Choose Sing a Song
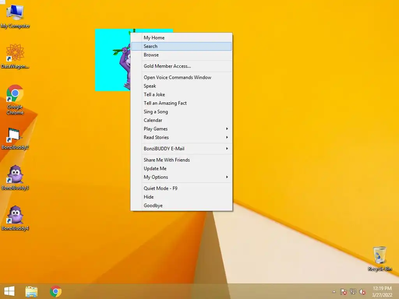This screenshot has width=399, height=299. pyautogui.click(x=181, y=112)
